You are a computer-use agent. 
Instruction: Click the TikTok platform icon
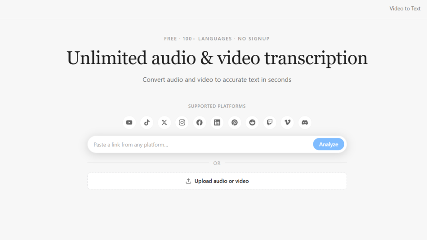coord(147,123)
